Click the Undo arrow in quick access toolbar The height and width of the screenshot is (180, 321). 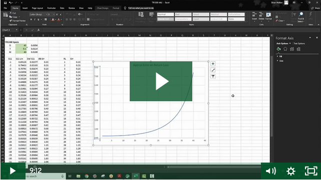(10, 2)
